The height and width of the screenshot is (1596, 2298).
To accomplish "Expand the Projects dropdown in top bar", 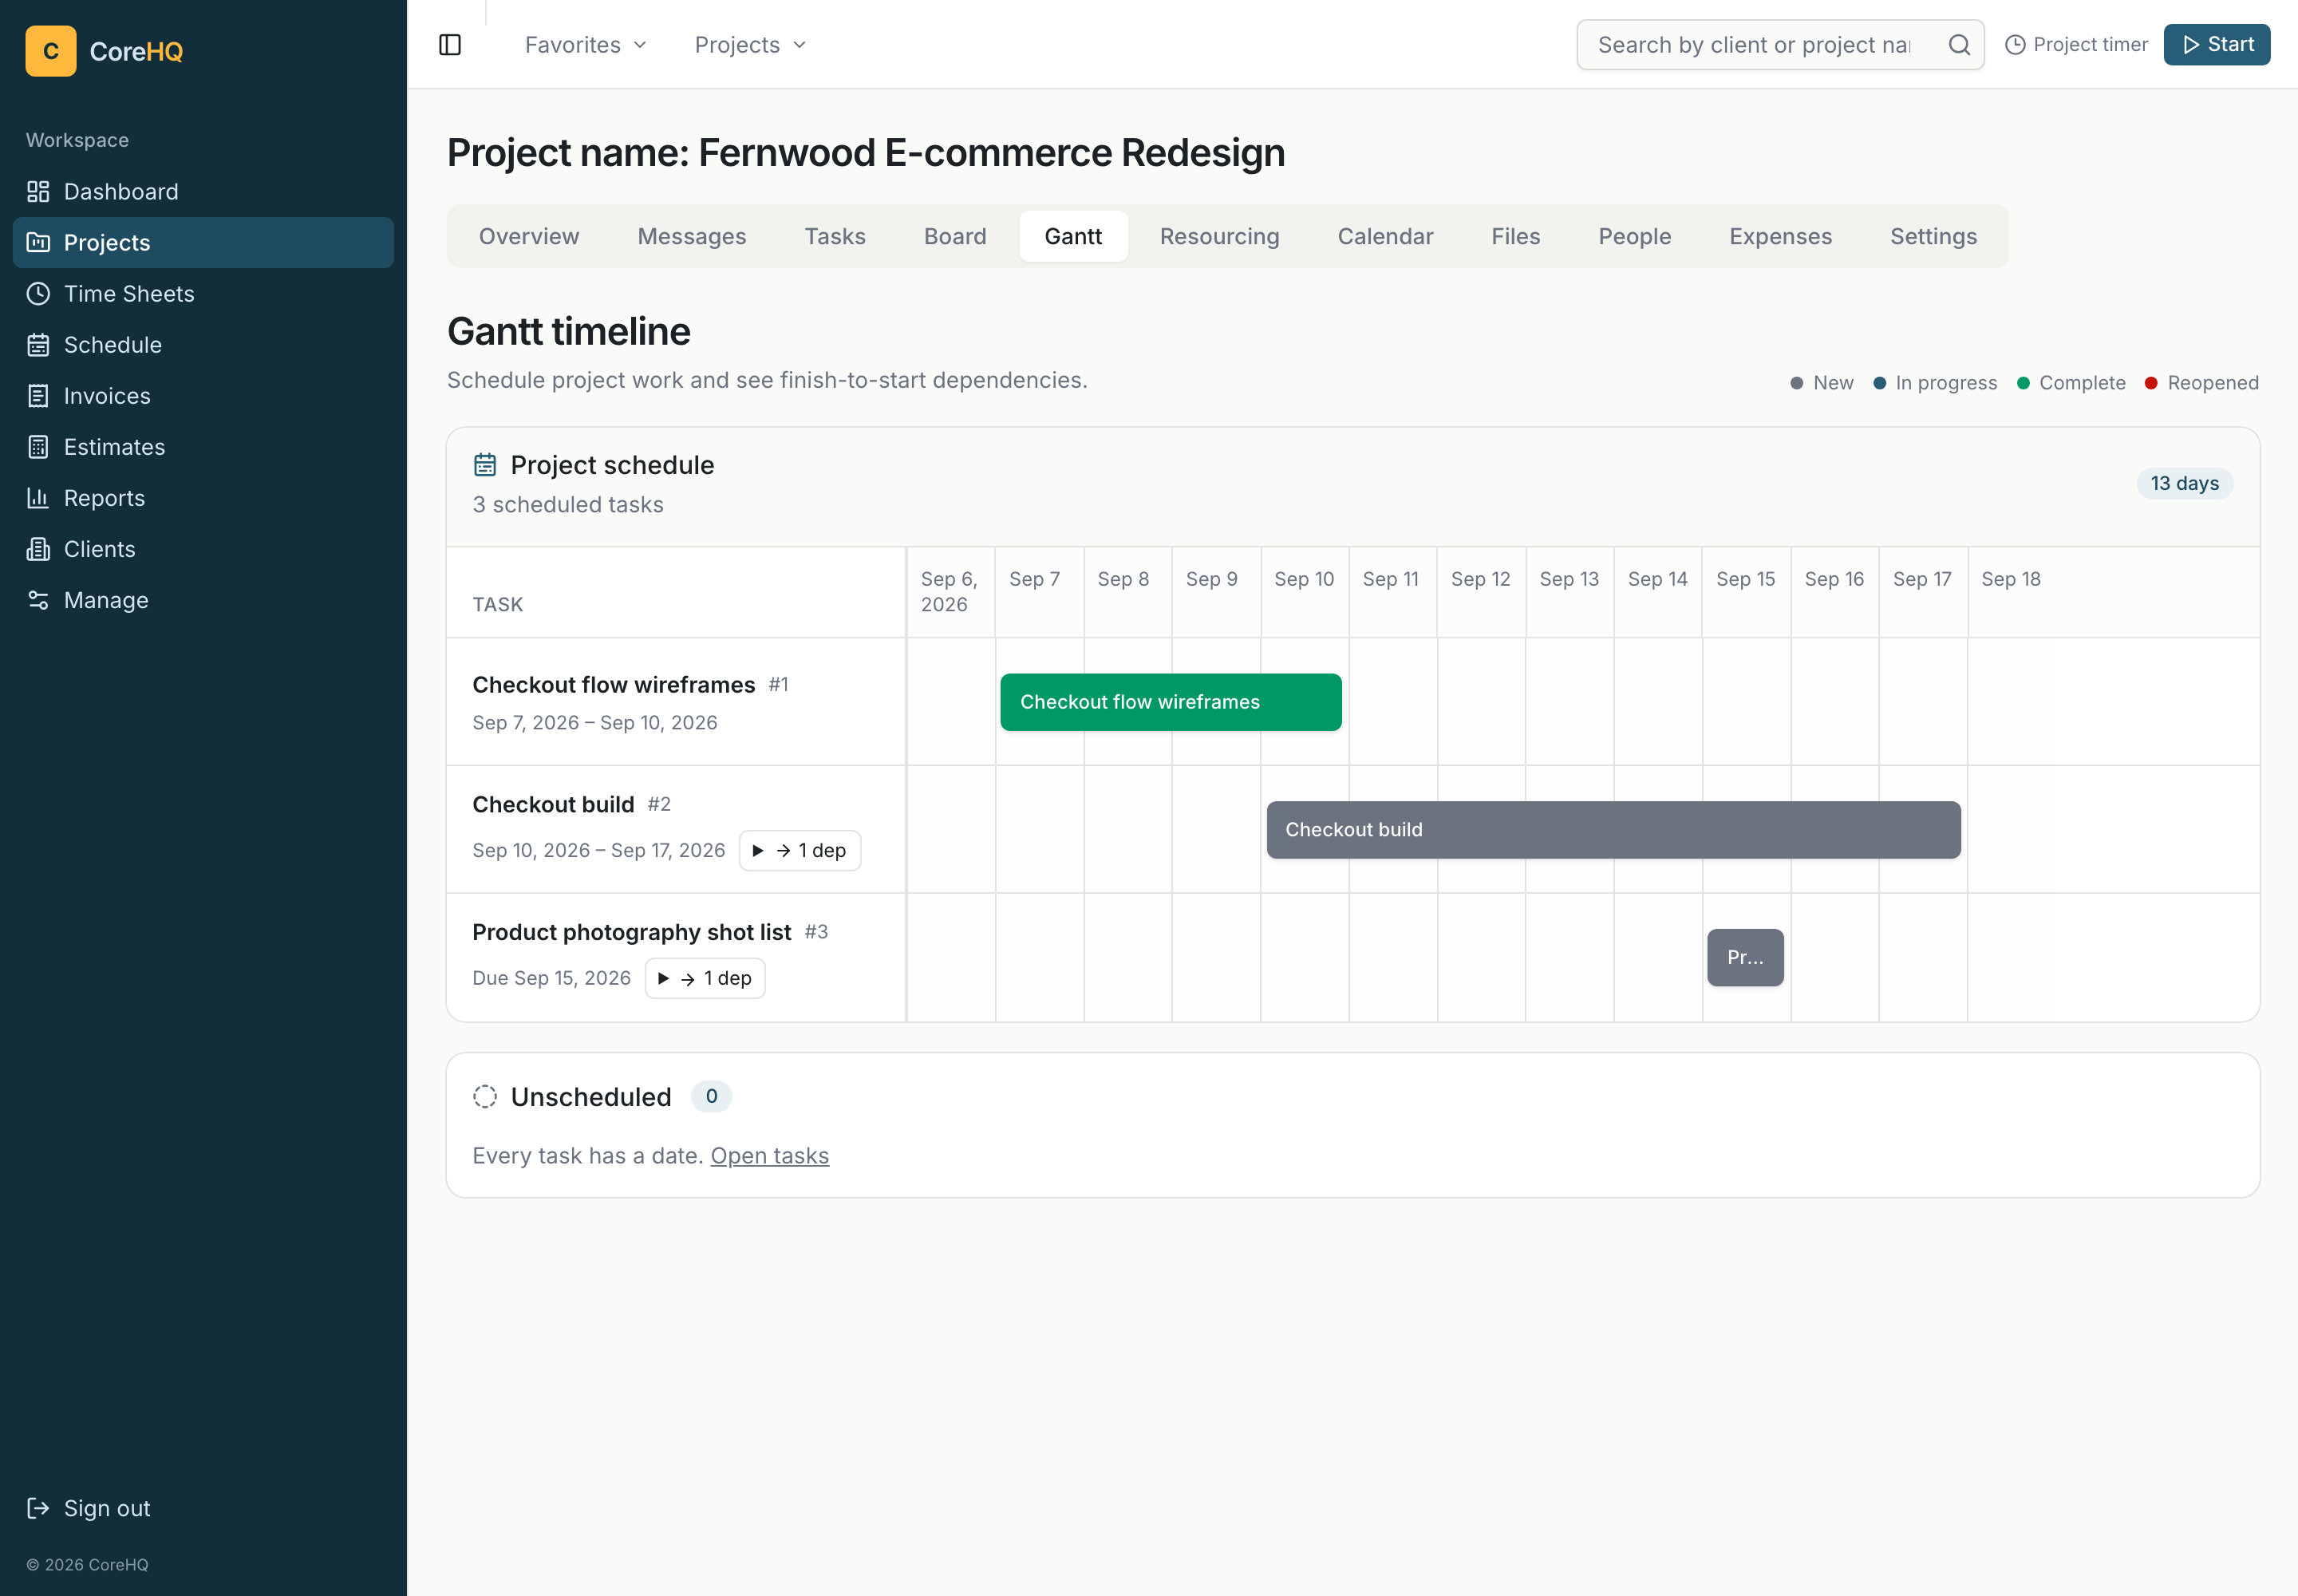I will [750, 45].
